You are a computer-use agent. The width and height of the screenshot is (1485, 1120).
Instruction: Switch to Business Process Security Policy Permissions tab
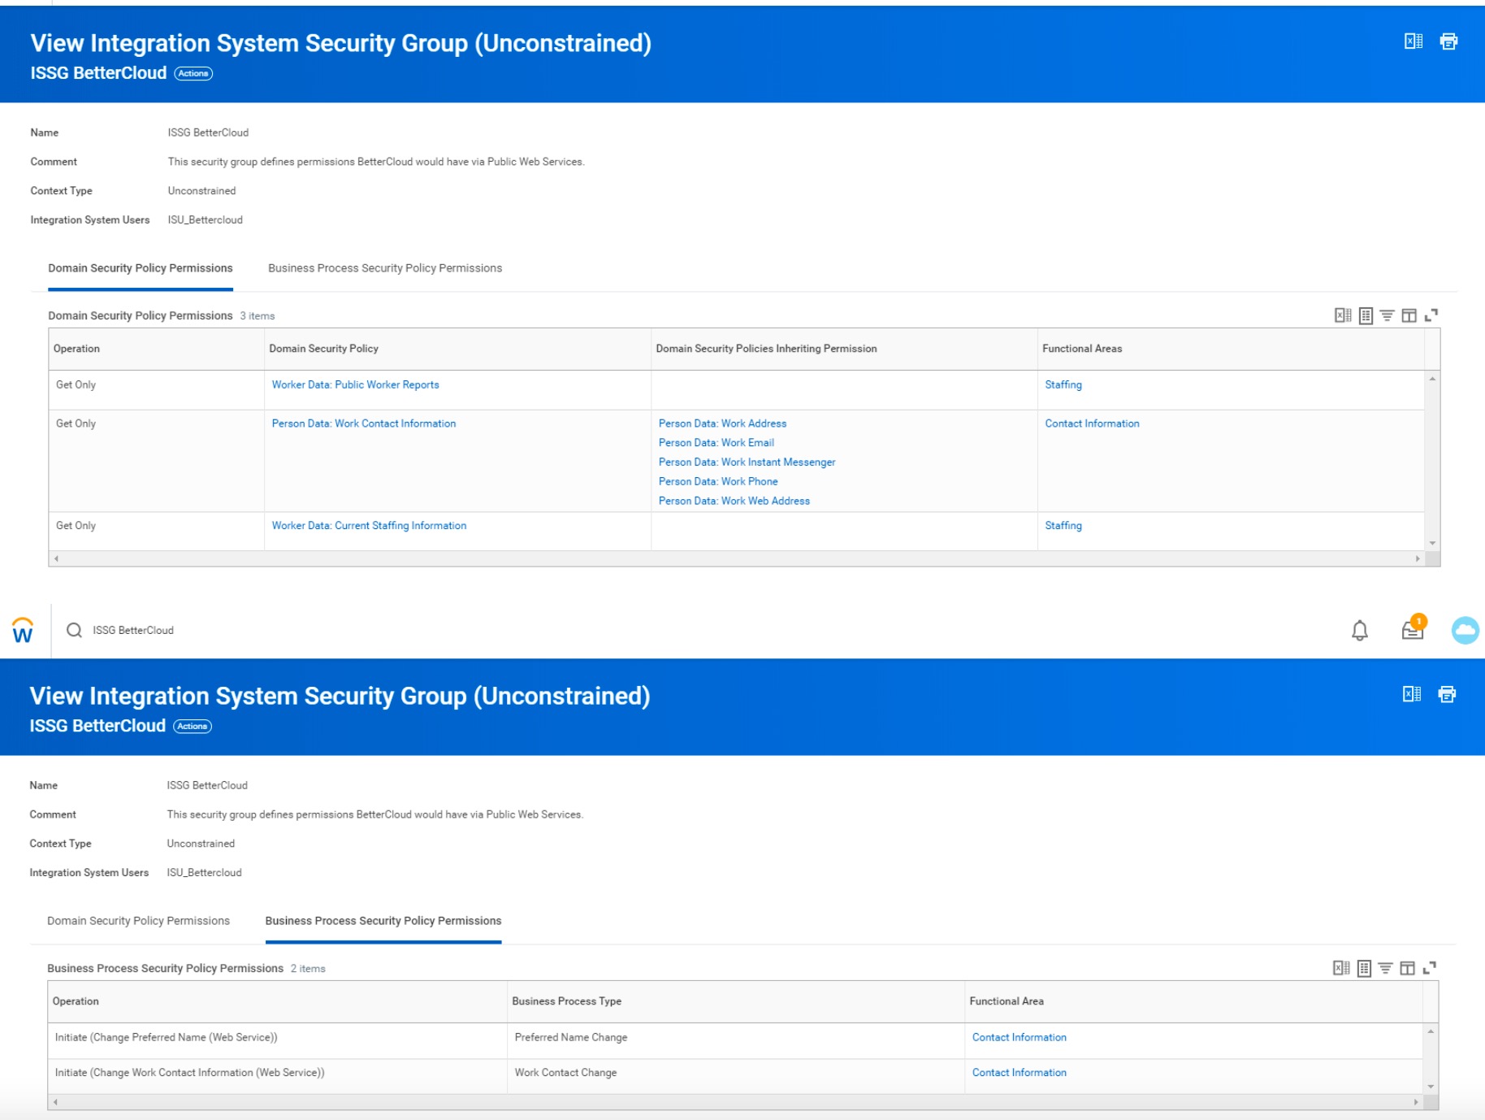tap(383, 268)
